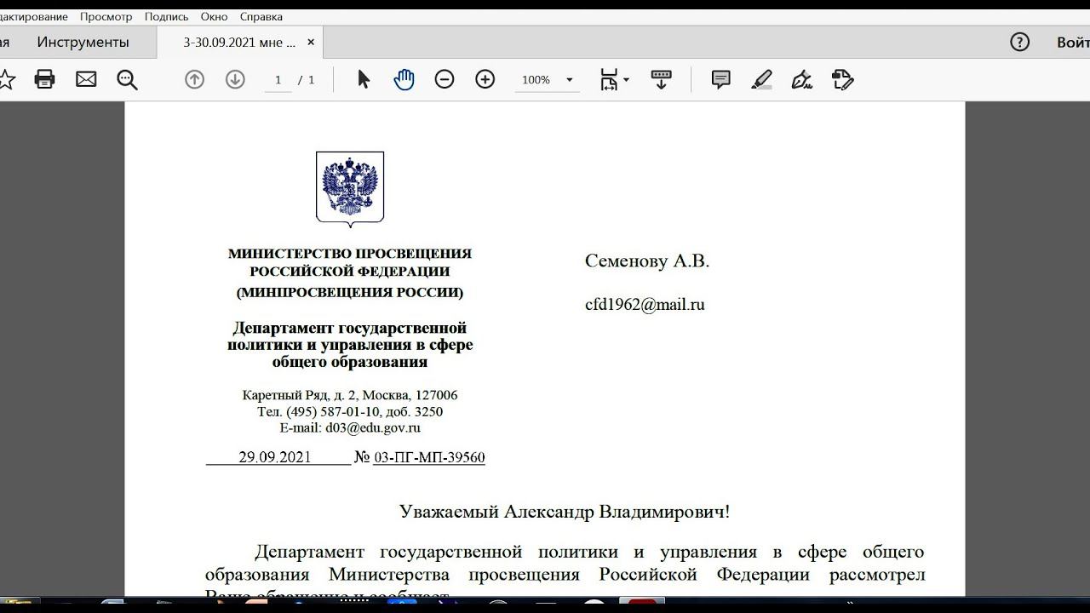Click the (МИНПРОСВЕЩЕНИЯ РОССИИ) line

[x=350, y=293]
